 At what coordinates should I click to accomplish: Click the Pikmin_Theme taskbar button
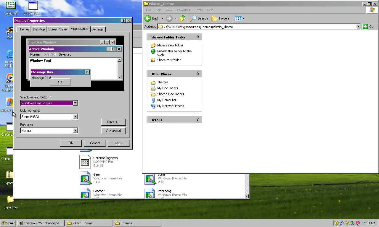point(89,223)
